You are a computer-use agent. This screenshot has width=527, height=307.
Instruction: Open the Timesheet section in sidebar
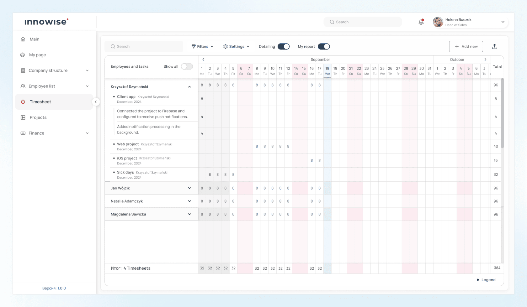point(40,101)
